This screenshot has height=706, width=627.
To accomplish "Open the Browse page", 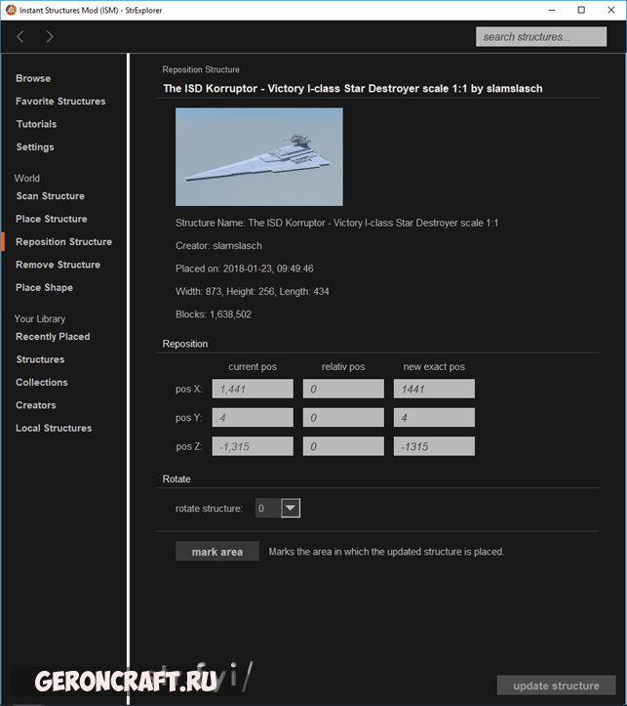I will pos(33,78).
